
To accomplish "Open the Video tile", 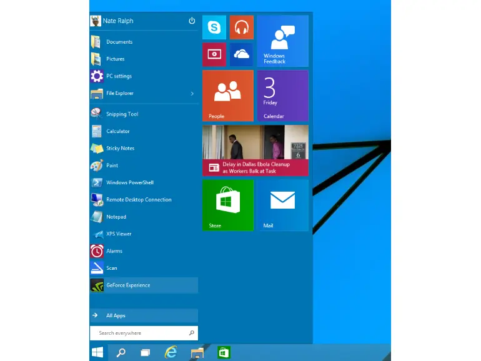I will pyautogui.click(x=214, y=54).
